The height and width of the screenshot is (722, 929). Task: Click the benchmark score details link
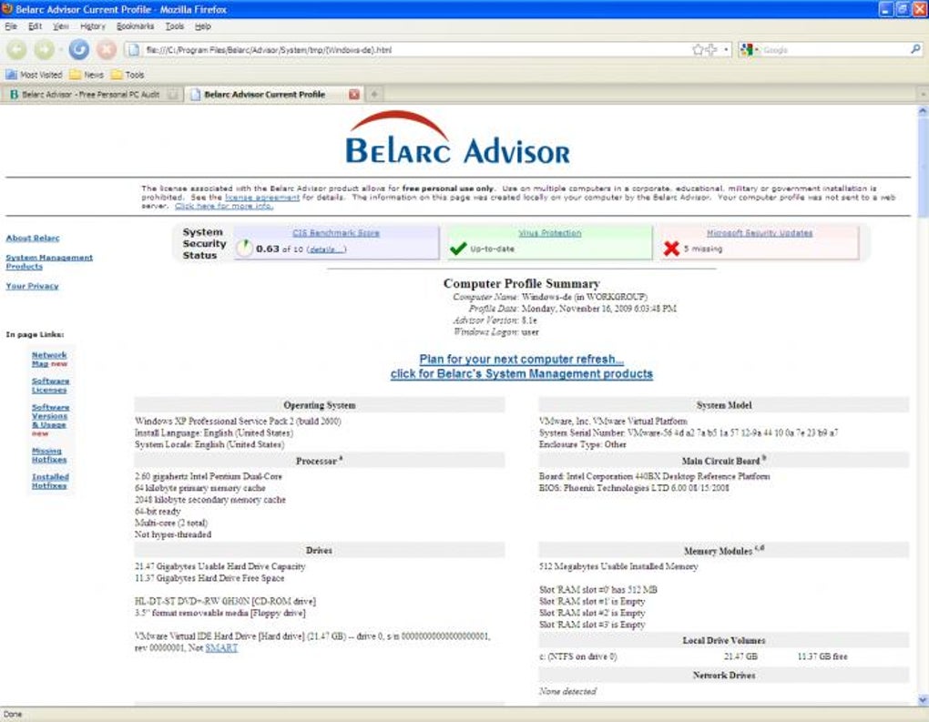[326, 249]
